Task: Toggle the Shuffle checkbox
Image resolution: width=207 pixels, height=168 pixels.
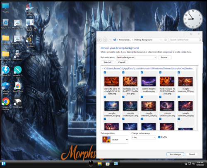Action: (159, 137)
